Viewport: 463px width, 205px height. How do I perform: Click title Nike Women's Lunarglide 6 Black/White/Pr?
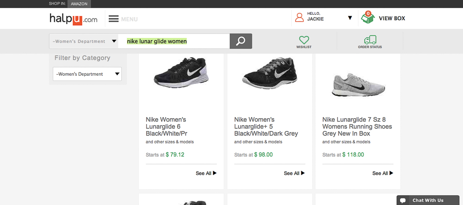coord(167,127)
